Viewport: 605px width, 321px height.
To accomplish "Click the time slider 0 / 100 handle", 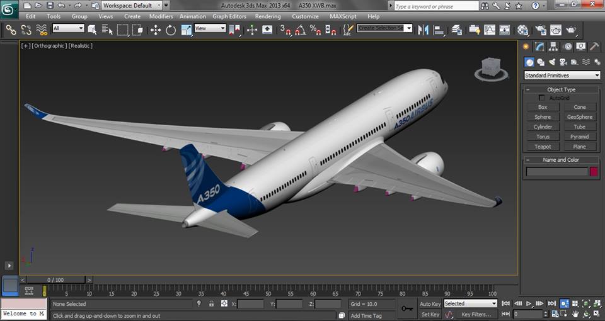I will pyautogui.click(x=56, y=279).
